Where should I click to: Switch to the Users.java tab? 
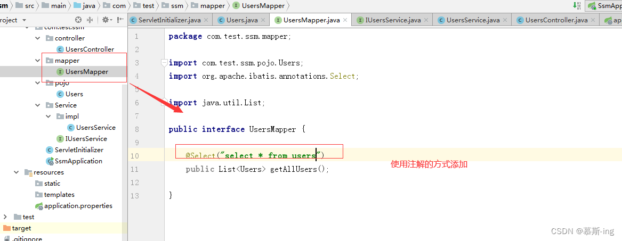tap(241, 20)
